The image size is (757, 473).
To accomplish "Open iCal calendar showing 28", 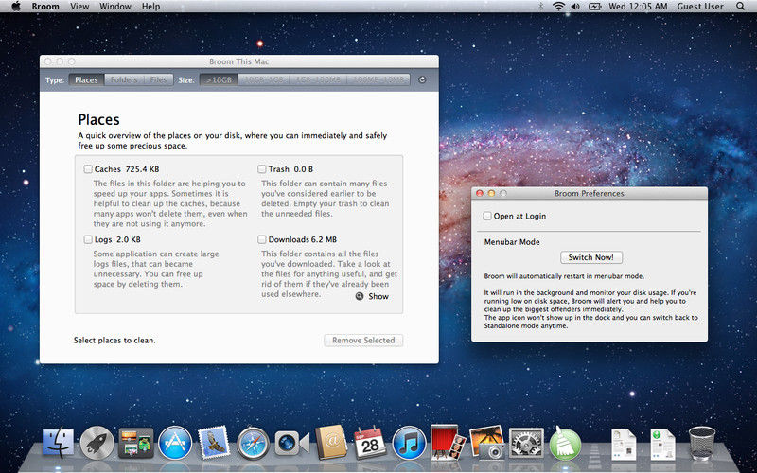I will (x=370, y=443).
